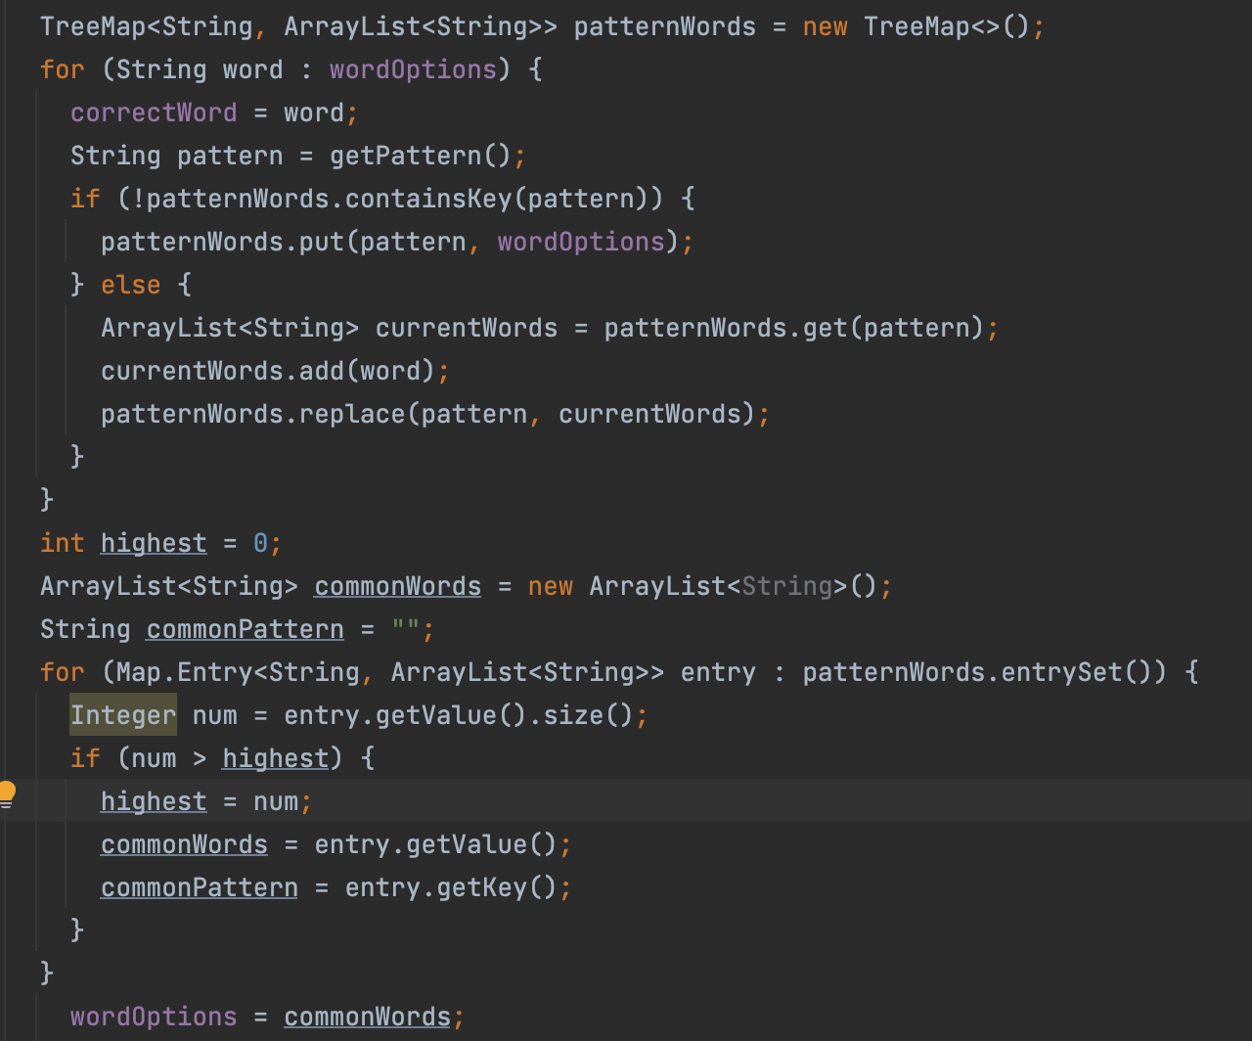Click the correctWord field assignment
Image resolution: width=1252 pixels, height=1041 pixels.
coord(154,113)
